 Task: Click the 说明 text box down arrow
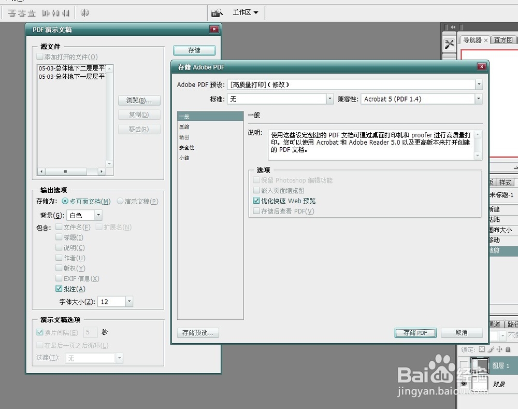point(478,156)
